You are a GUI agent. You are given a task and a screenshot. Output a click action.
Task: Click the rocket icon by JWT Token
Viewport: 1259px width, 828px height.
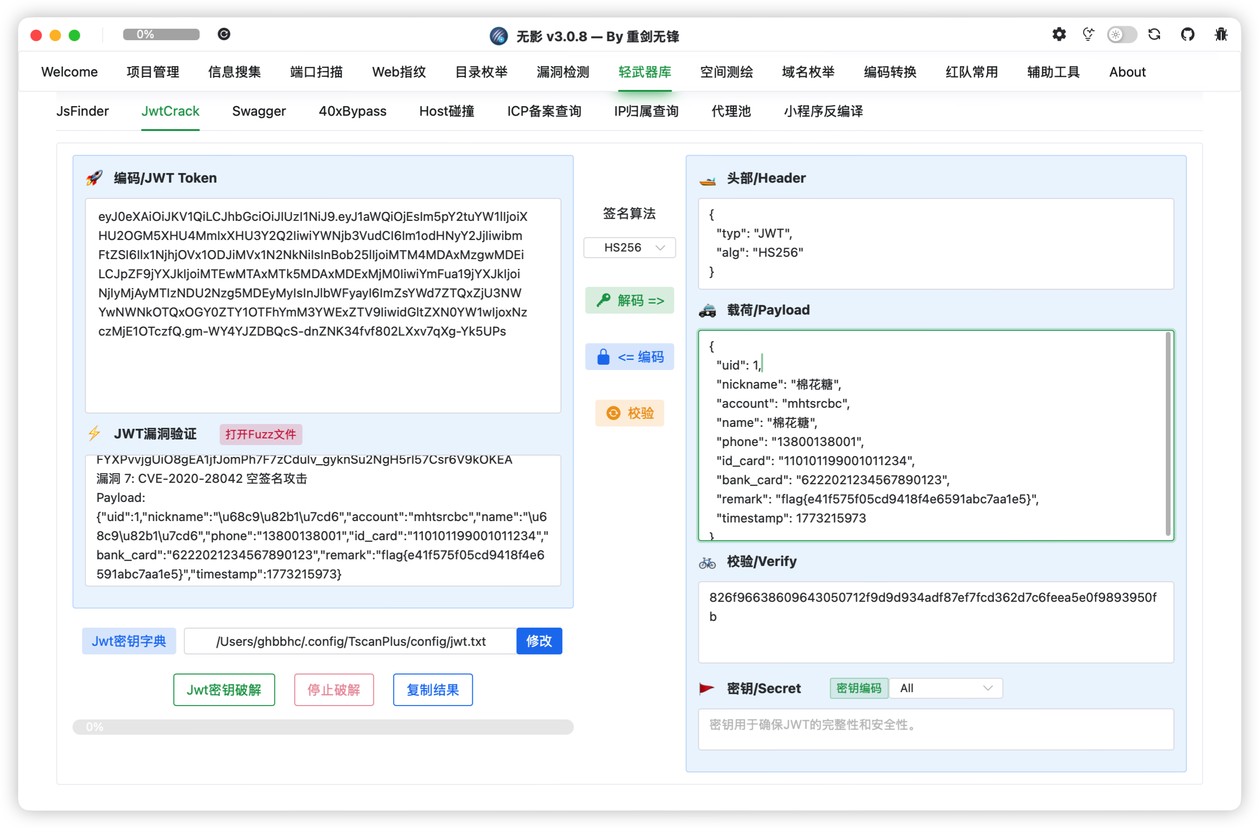[94, 178]
